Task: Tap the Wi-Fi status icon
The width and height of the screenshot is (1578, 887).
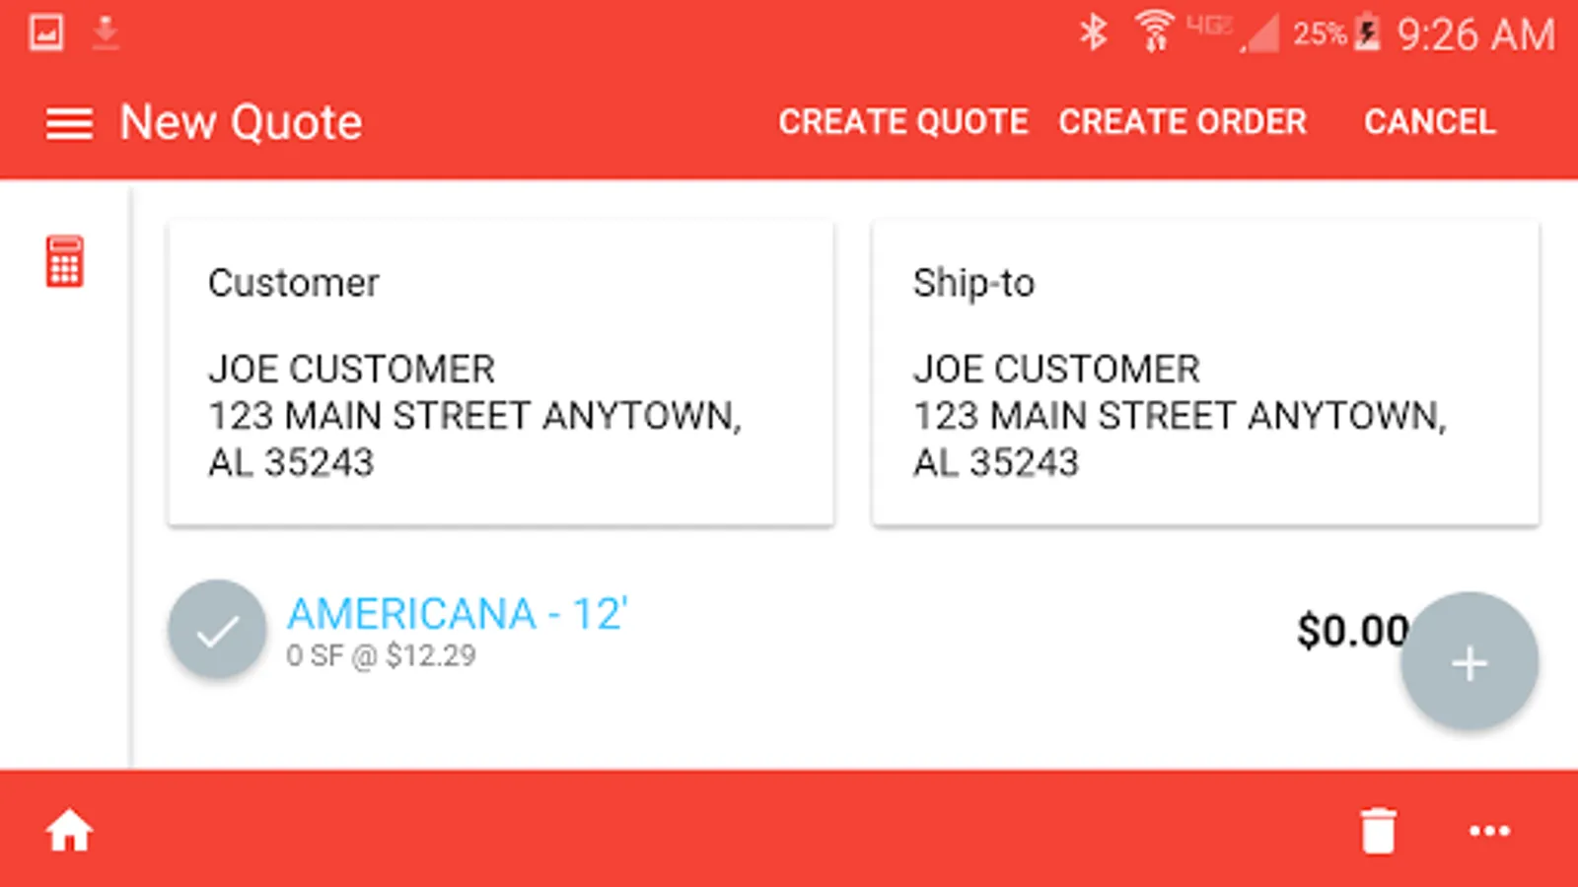Action: 1153,32
